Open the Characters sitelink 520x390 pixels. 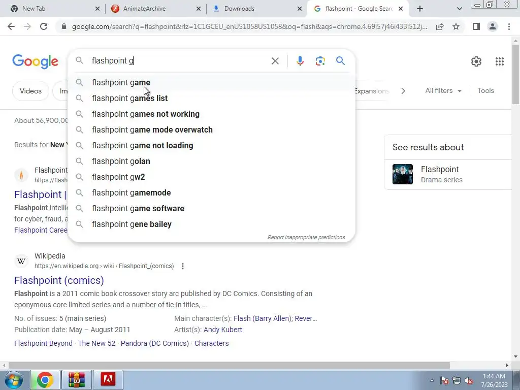click(212, 343)
